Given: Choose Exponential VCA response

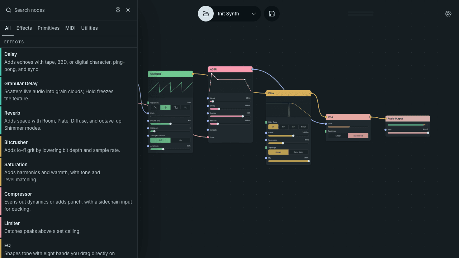Looking at the screenshot, I should [358, 136].
